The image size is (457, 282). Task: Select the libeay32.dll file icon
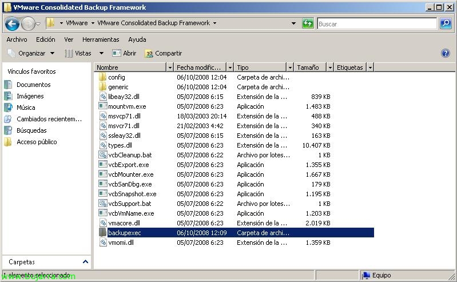pos(103,97)
